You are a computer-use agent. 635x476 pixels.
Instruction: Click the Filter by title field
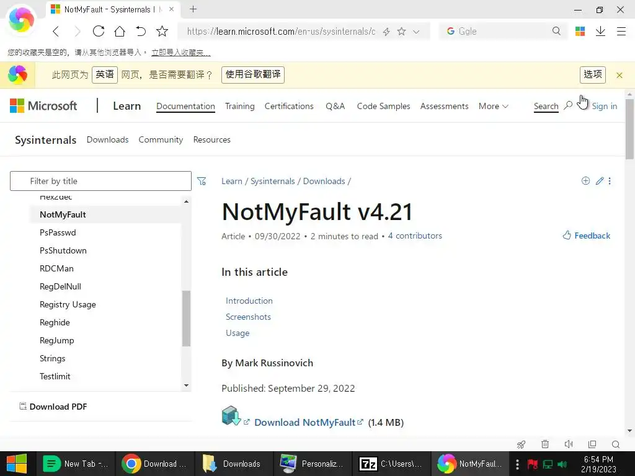pyautogui.click(x=100, y=181)
